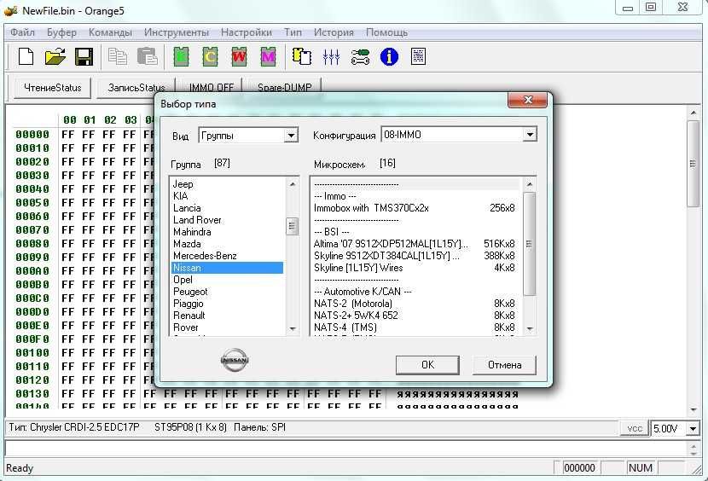
Task: Select Altima '07 9S12XDP512MAL entry
Action: 415,244
